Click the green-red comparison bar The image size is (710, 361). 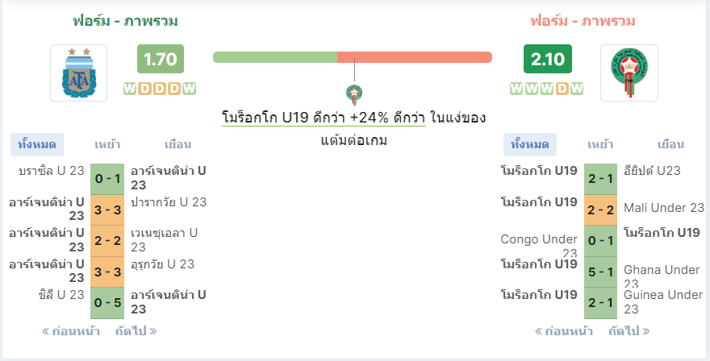tap(353, 56)
